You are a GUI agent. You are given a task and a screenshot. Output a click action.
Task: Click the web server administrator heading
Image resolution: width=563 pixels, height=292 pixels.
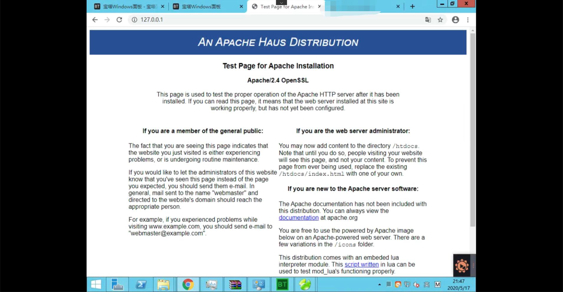353,131
